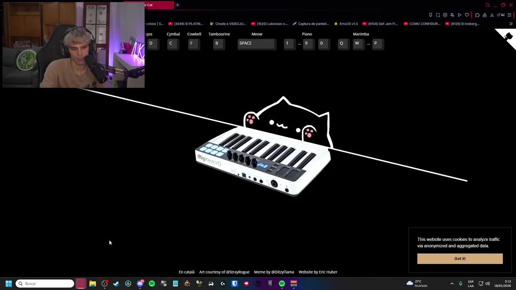516x290 pixels.
Task: Open the extensions puzzle icon
Action: click(477, 15)
